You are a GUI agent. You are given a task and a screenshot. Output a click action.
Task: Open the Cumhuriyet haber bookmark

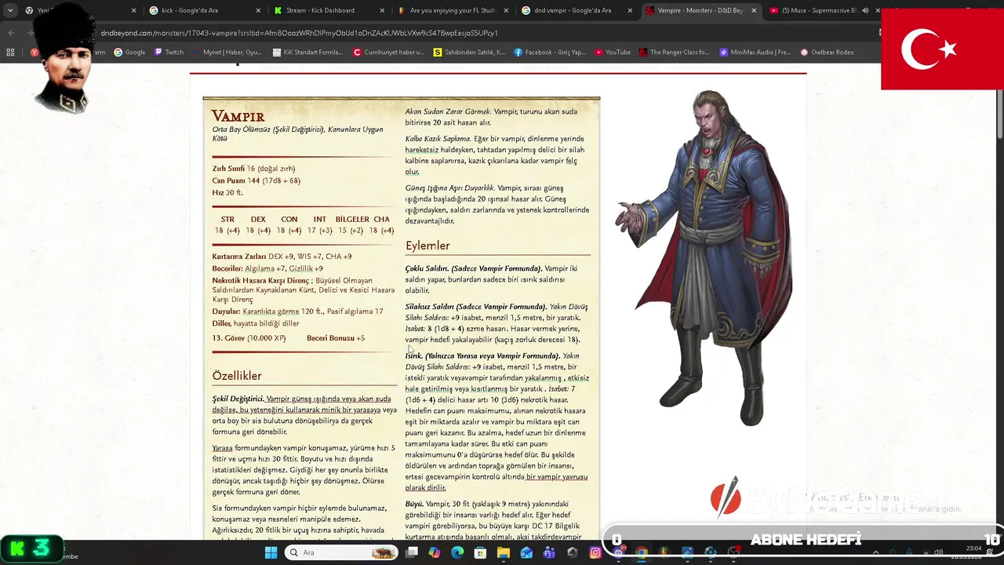388,53
